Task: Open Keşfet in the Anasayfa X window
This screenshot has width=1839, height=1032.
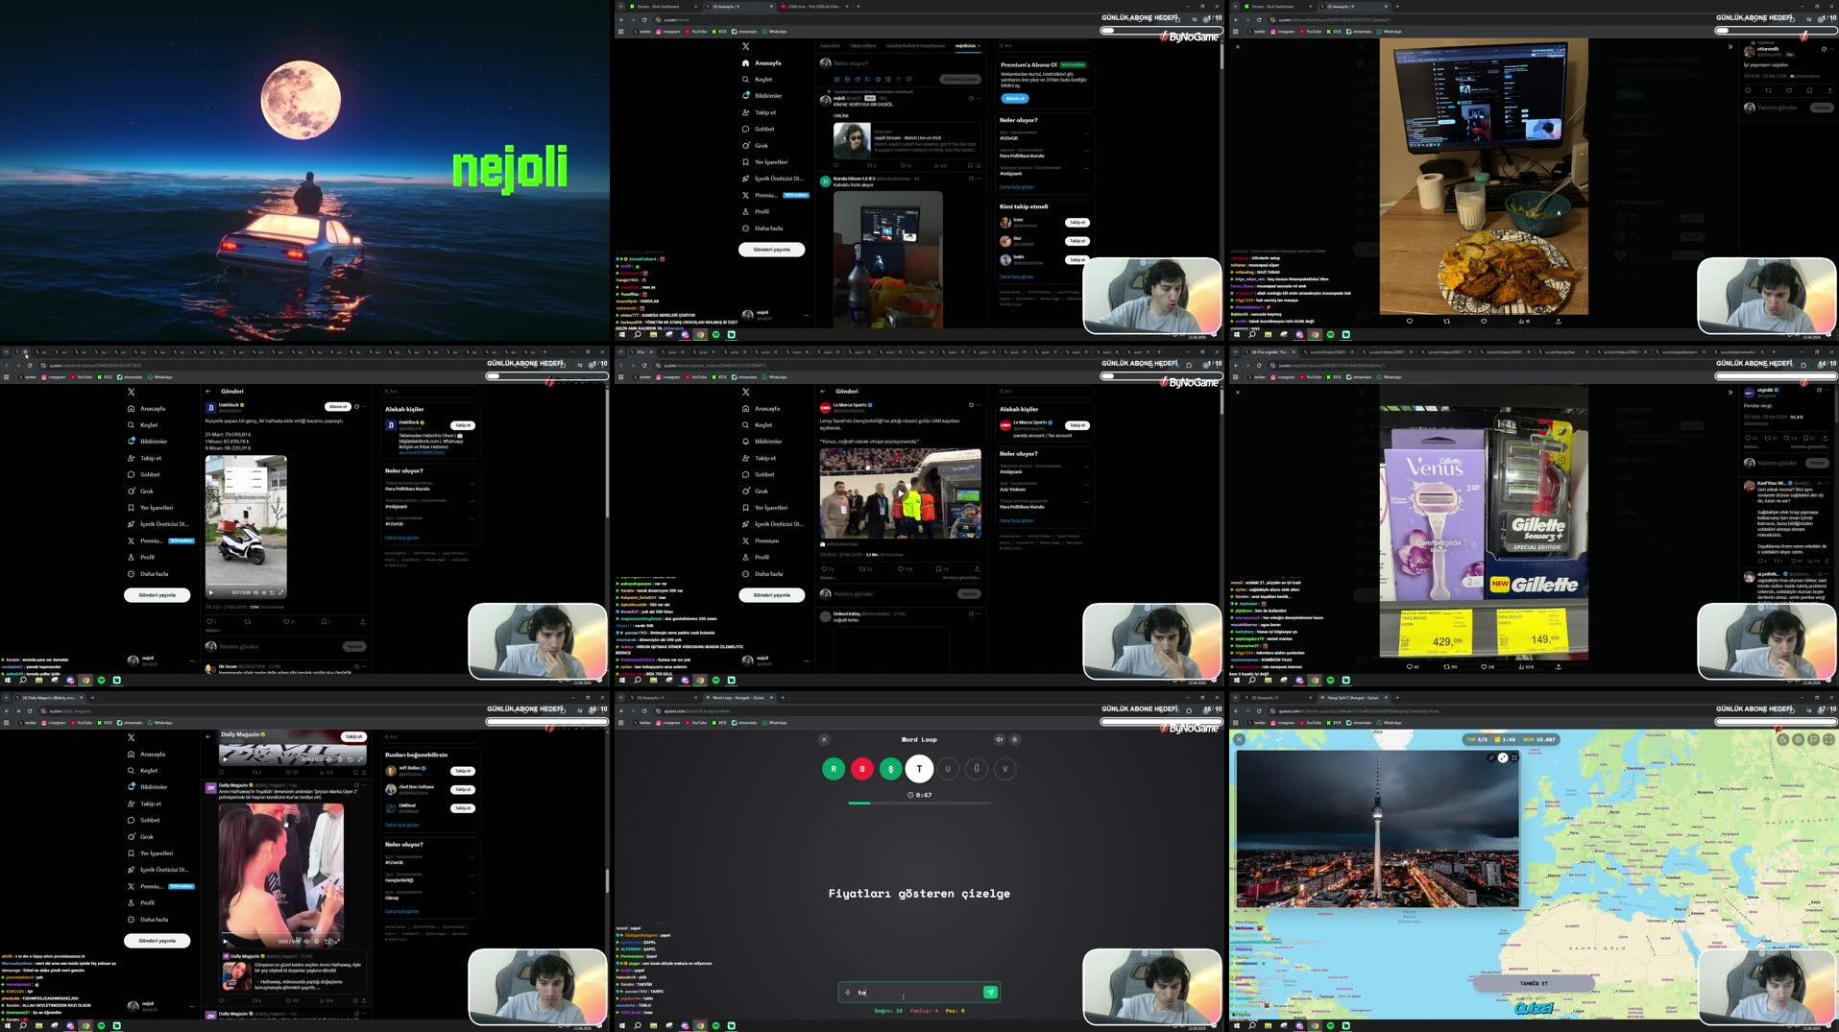Action: point(756,80)
